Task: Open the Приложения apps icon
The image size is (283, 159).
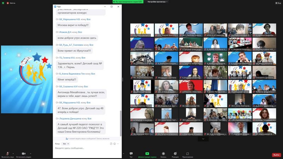Action: click(187, 154)
